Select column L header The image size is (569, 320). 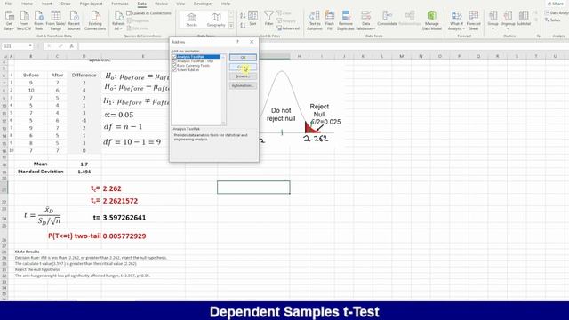[x=382, y=56]
